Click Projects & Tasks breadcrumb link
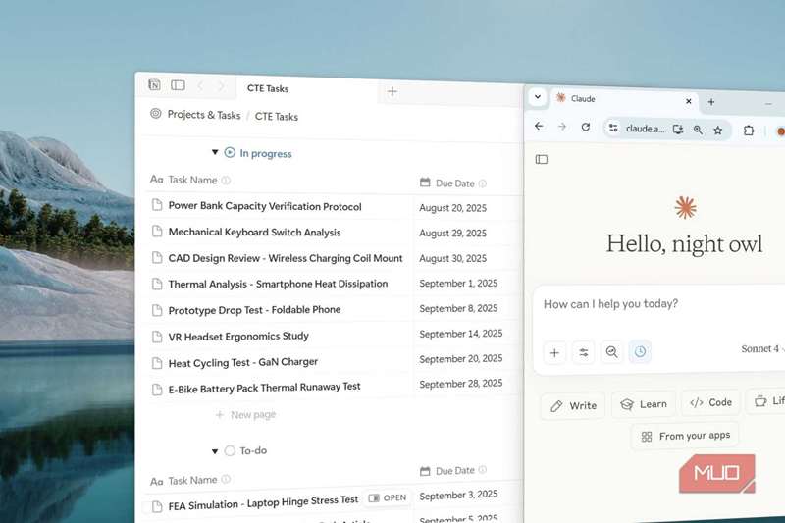This screenshot has height=523, width=785. pos(203,115)
